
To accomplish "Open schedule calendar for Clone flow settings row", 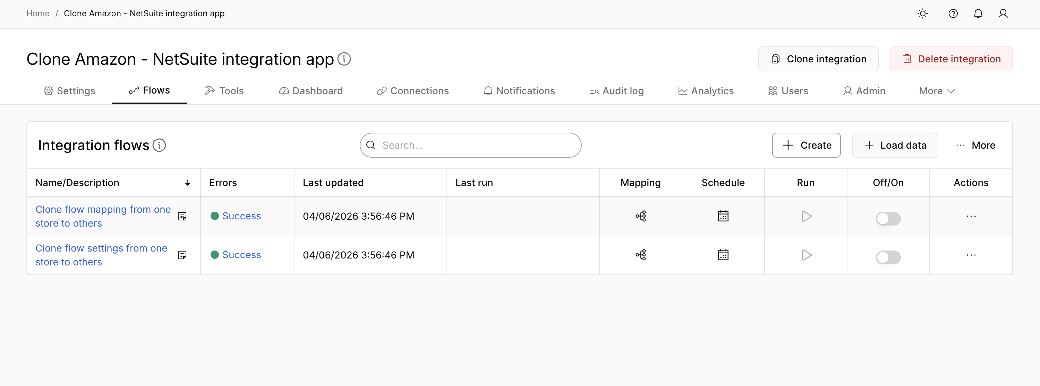I will pos(723,255).
